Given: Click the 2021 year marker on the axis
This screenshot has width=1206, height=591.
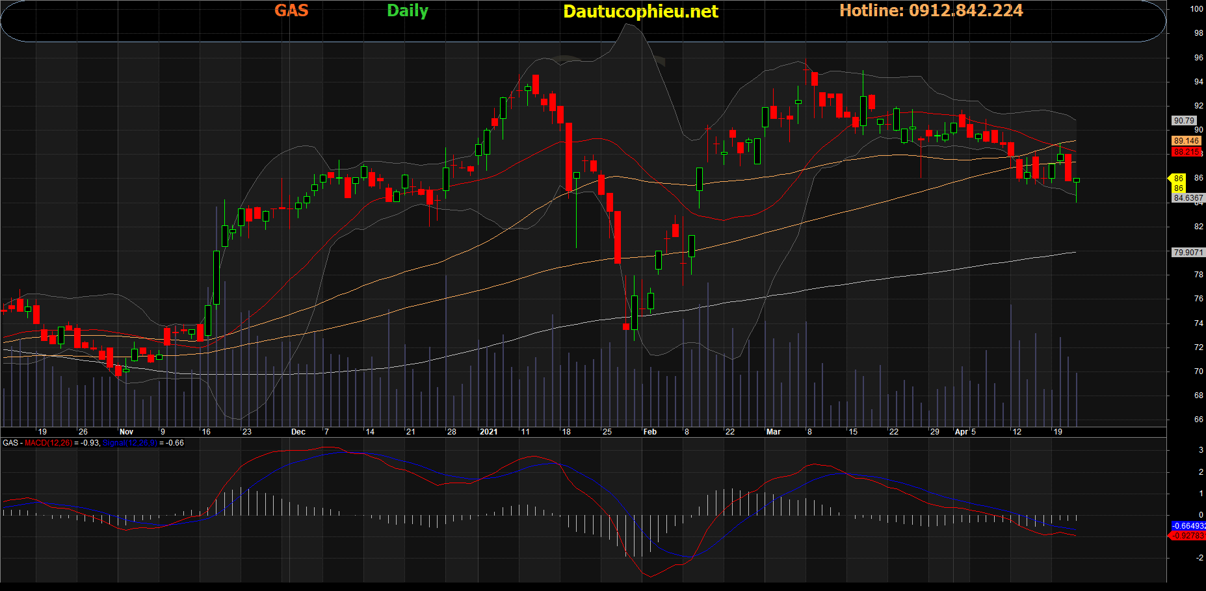Looking at the screenshot, I should pos(488,432).
